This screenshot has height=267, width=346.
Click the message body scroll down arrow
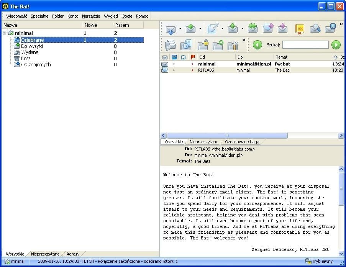(x=341, y=254)
